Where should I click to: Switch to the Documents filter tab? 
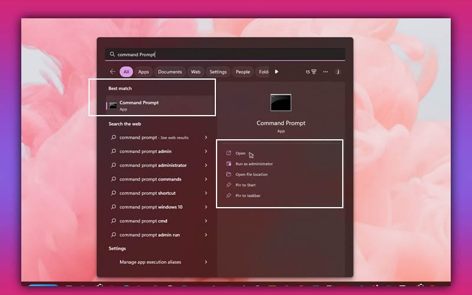coord(170,72)
